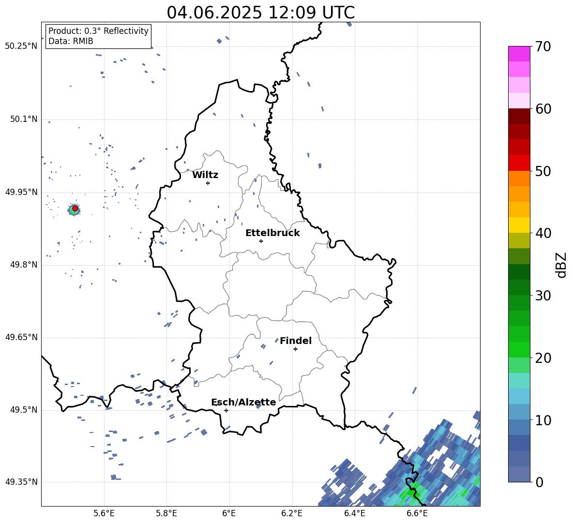Click the 49.65°N latitude label
The height and width of the screenshot is (523, 573).
21,337
